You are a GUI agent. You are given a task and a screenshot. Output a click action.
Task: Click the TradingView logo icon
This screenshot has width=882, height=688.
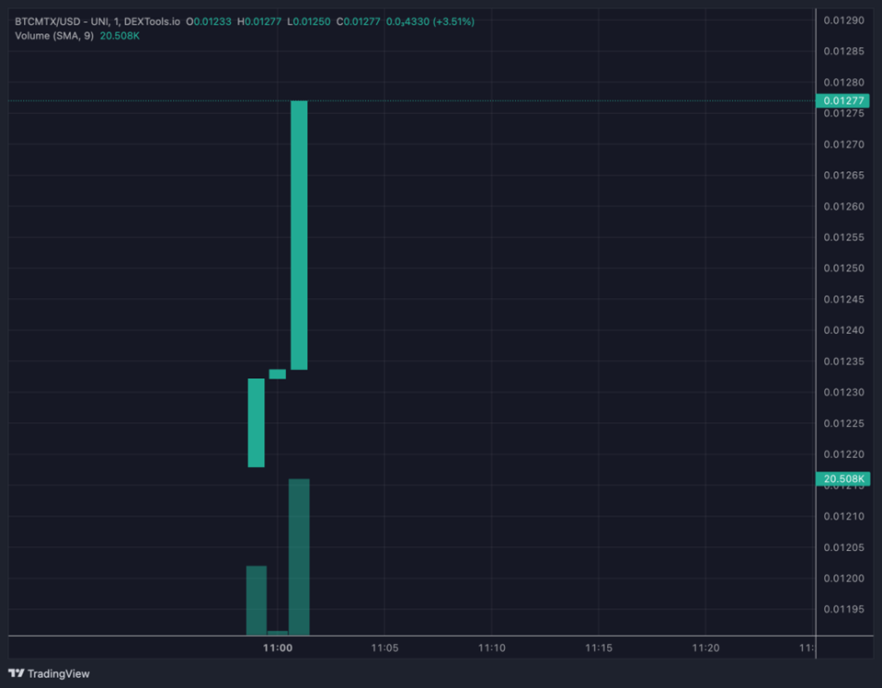tap(16, 673)
